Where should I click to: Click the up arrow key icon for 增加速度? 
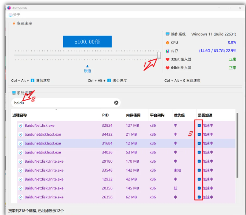[32, 80]
